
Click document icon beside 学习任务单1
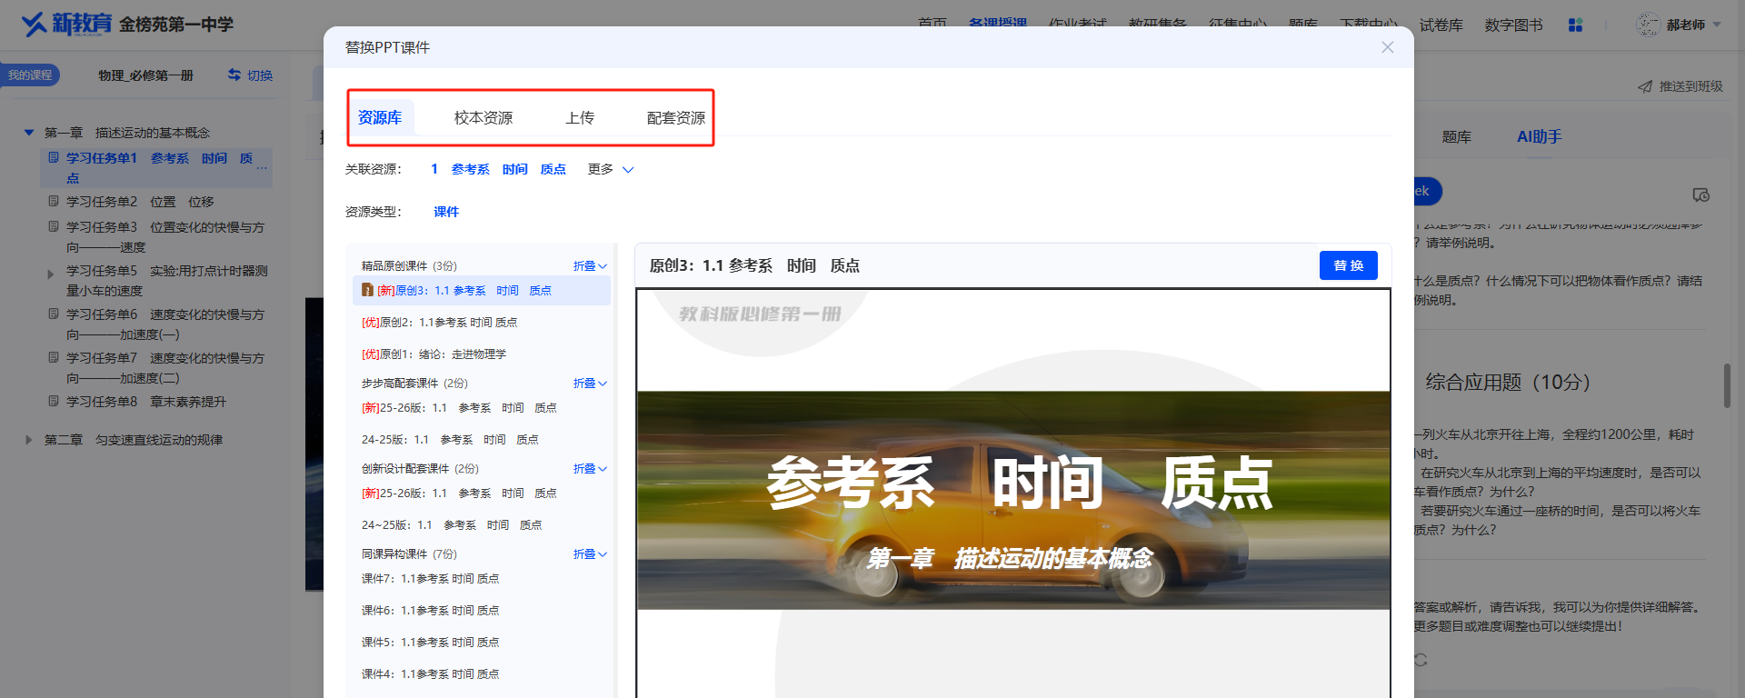coord(54,157)
